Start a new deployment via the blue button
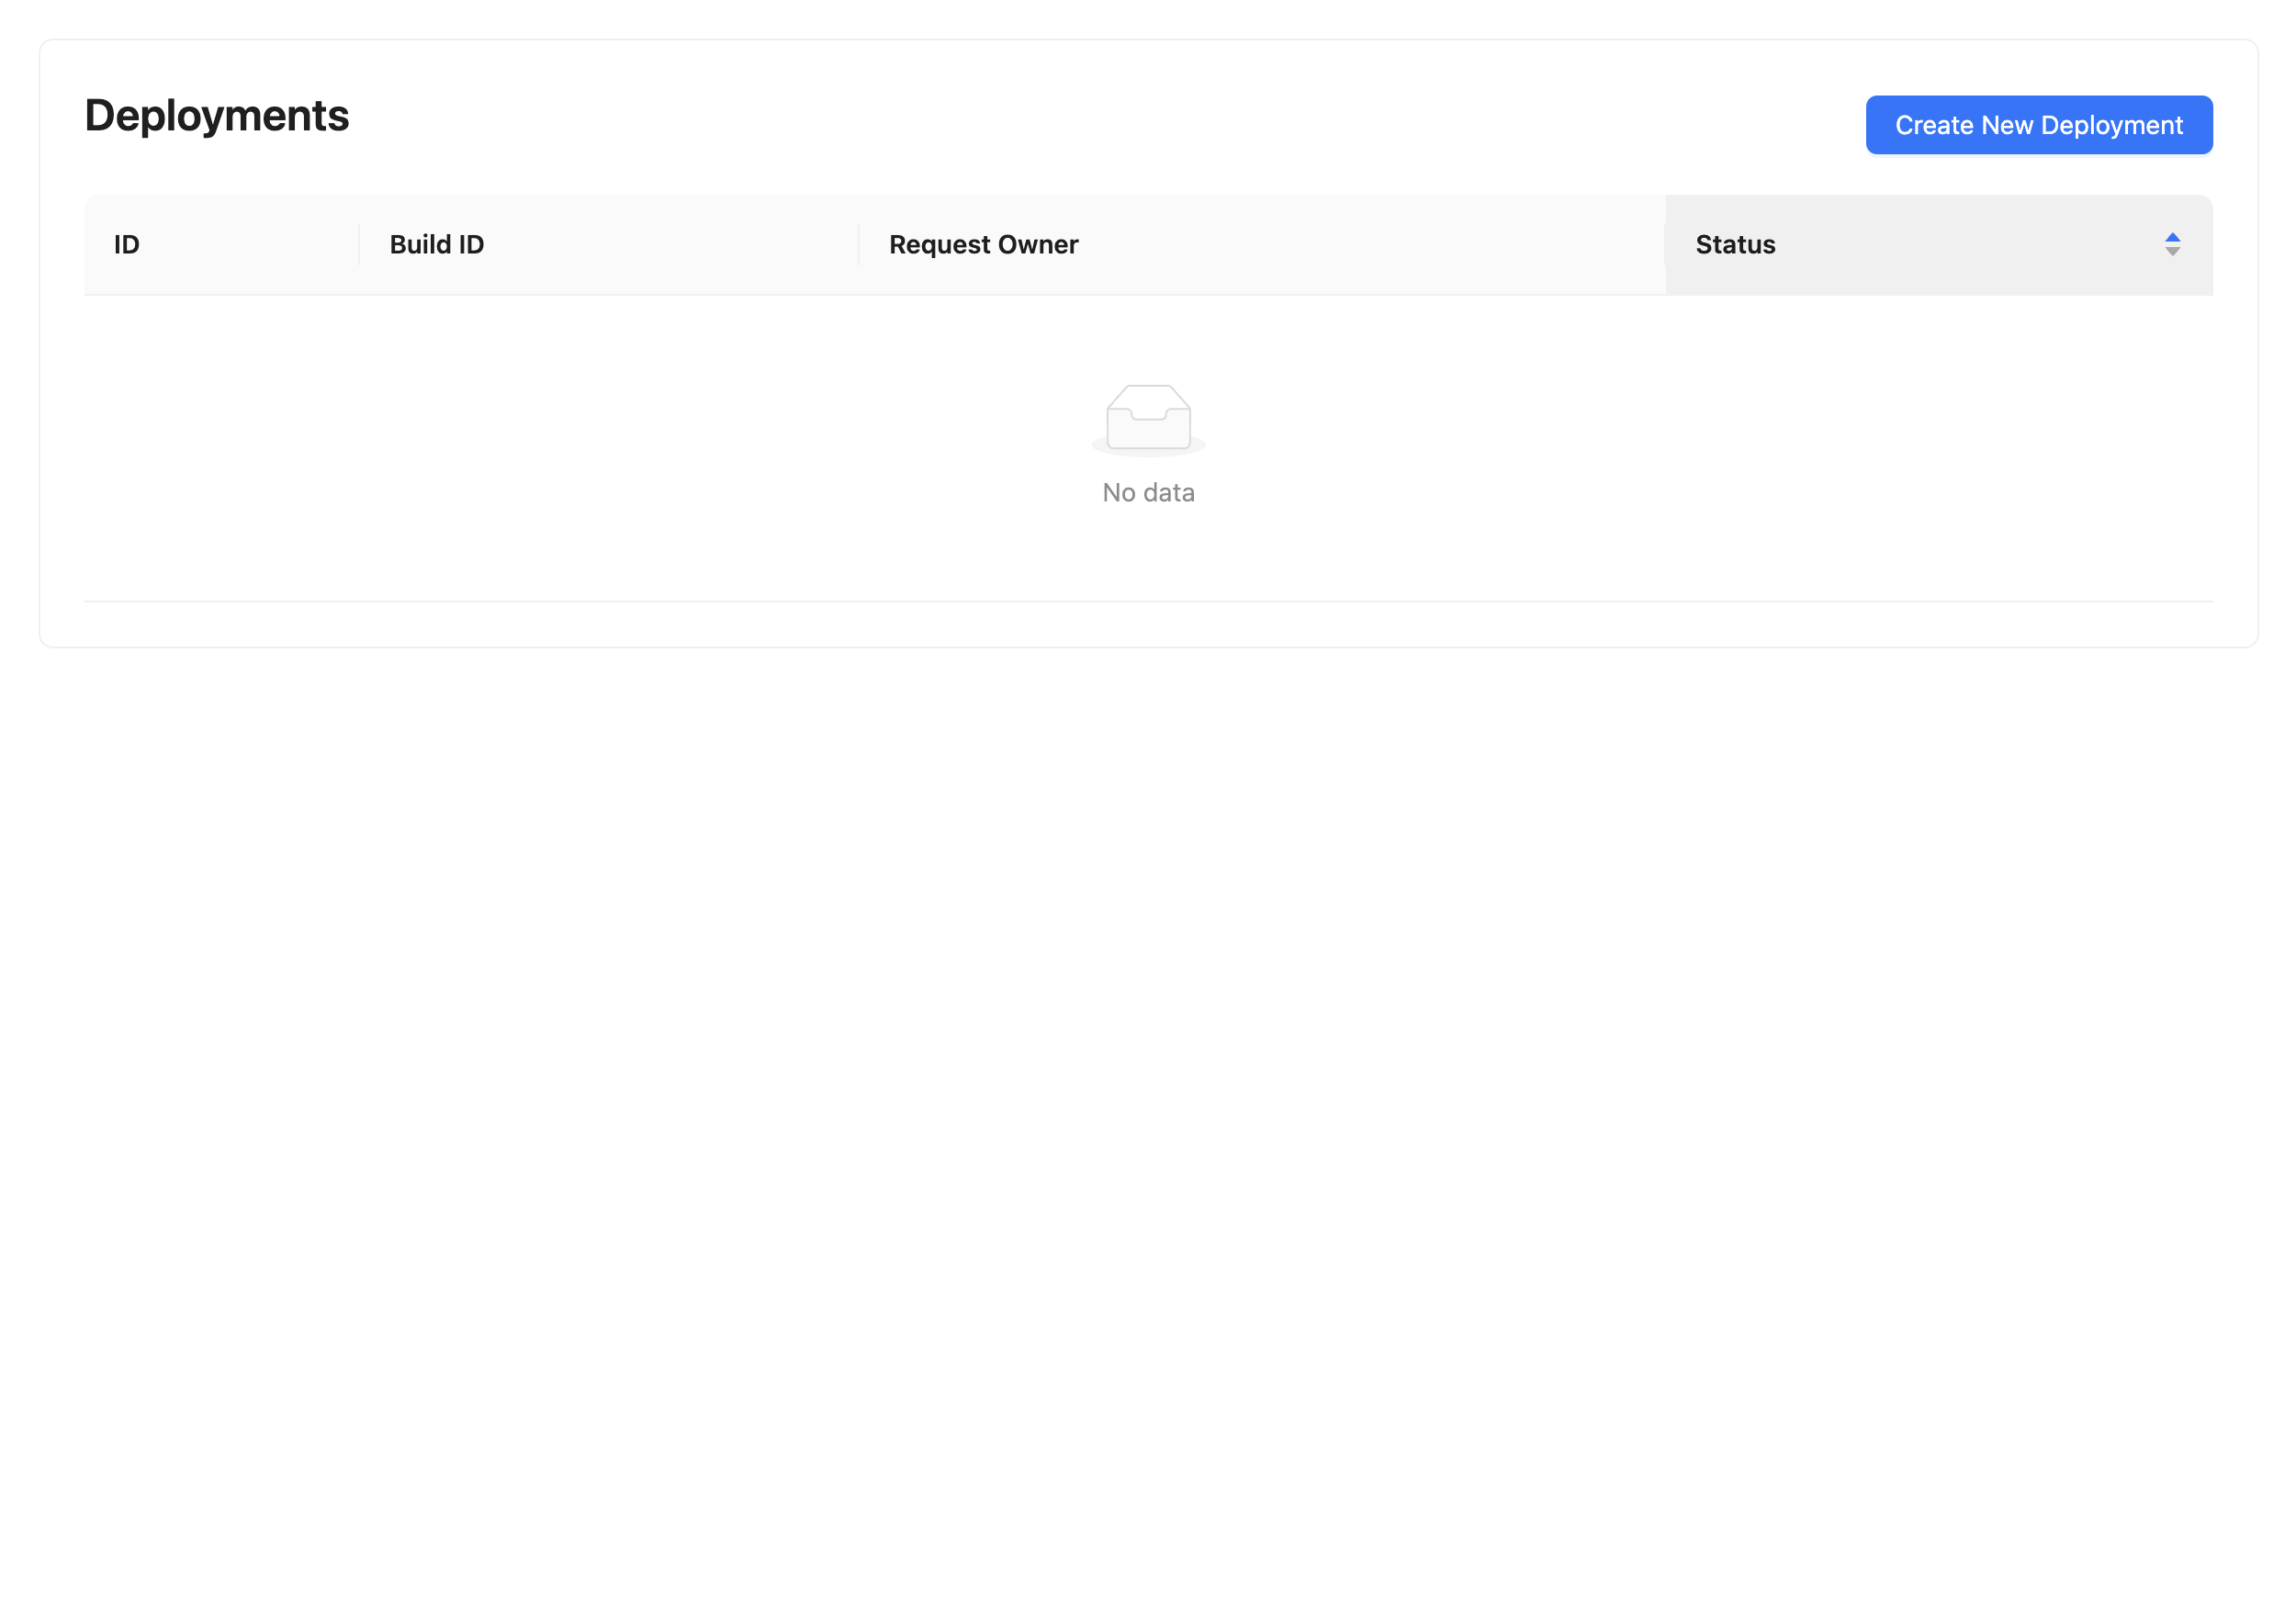This screenshot has width=2296, height=1609. [x=2038, y=125]
